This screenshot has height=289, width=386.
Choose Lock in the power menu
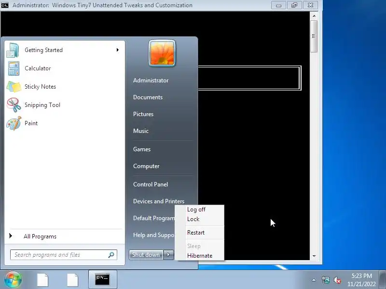(193, 219)
